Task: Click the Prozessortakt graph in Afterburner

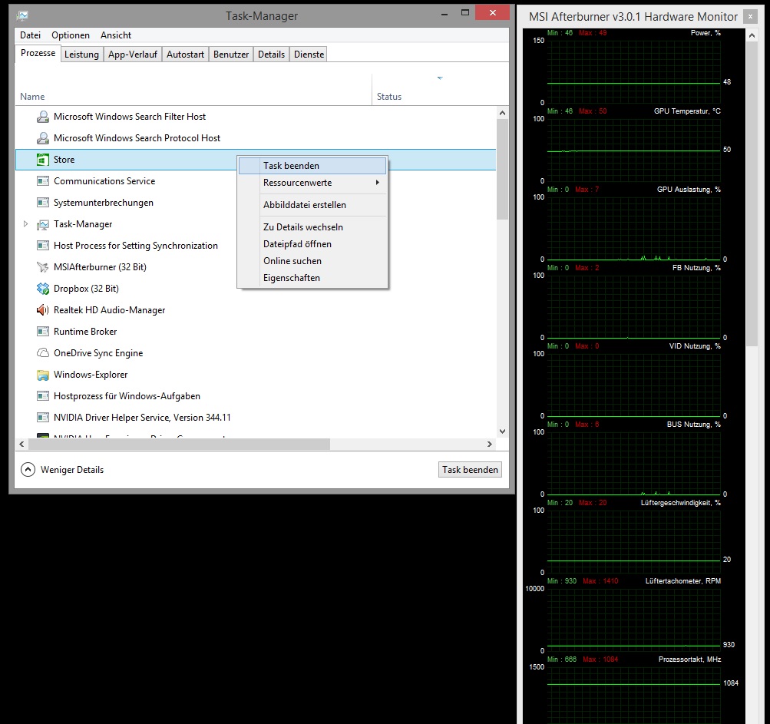Action: click(633, 695)
